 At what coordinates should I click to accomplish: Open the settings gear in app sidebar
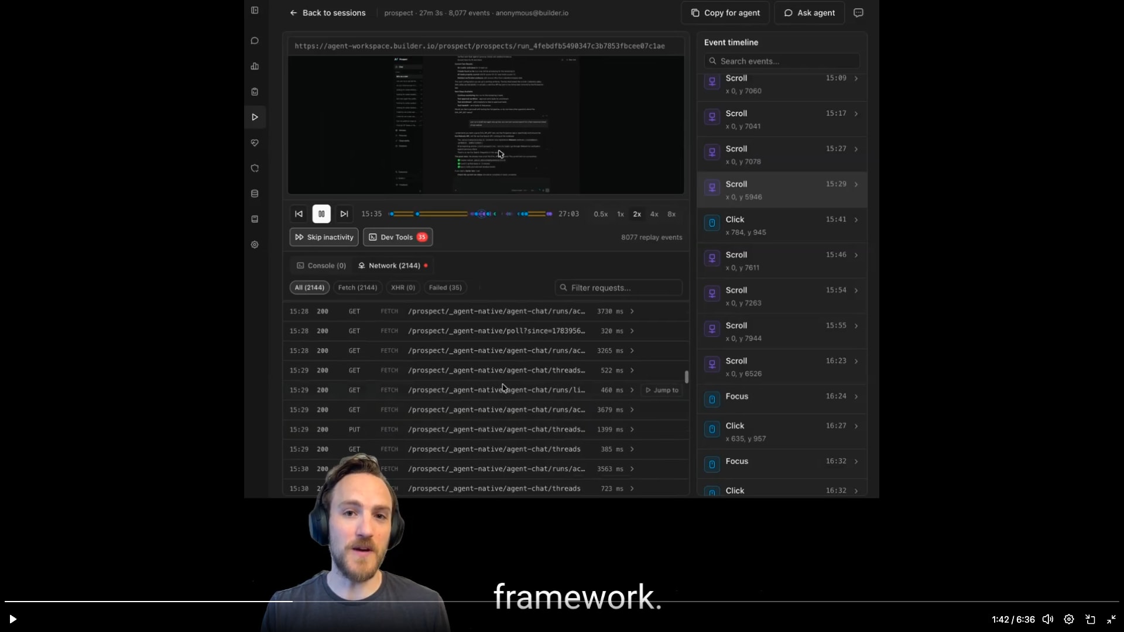255,245
